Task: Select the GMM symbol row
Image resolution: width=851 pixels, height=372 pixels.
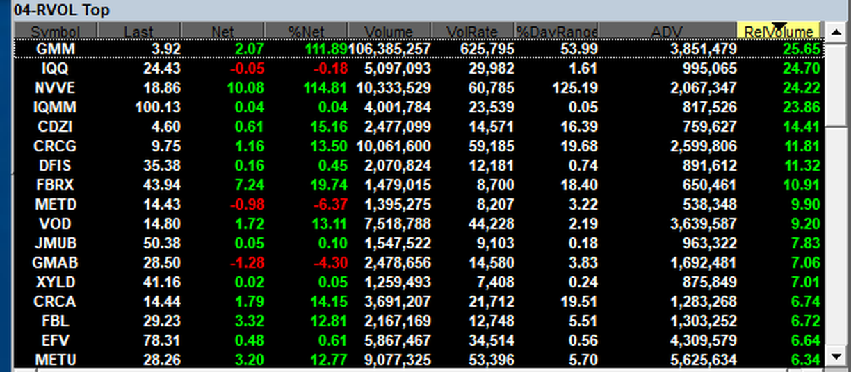Action: coord(419,49)
